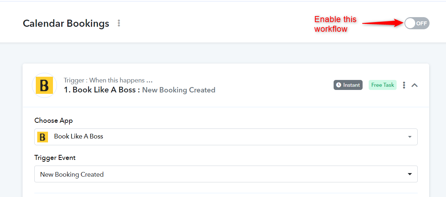Viewport: 446px width, 197px height.
Task: Click the 'Trigger : When this happens' text
Action: (108, 80)
